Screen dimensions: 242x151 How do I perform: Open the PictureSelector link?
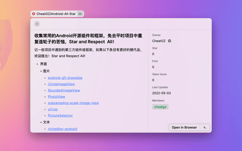click(60, 116)
